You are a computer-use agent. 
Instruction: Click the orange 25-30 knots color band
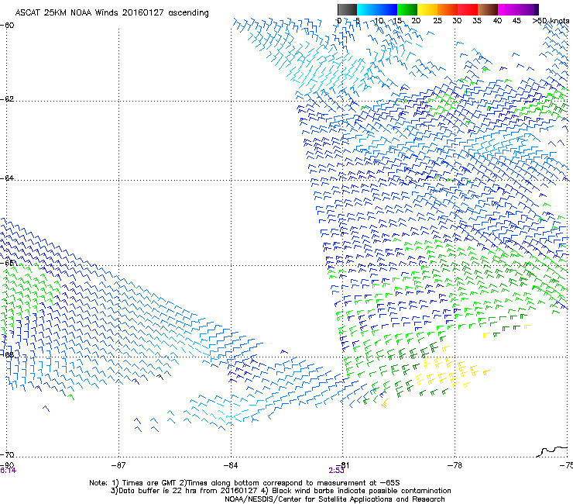448,9
